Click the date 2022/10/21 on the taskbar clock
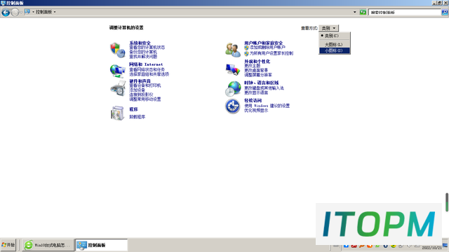This screenshot has height=252, width=449. click(x=432, y=248)
